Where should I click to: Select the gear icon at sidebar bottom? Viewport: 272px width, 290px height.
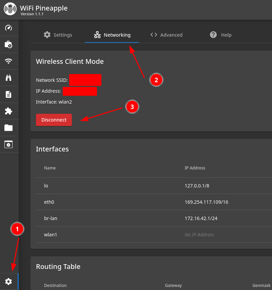pos(8,282)
